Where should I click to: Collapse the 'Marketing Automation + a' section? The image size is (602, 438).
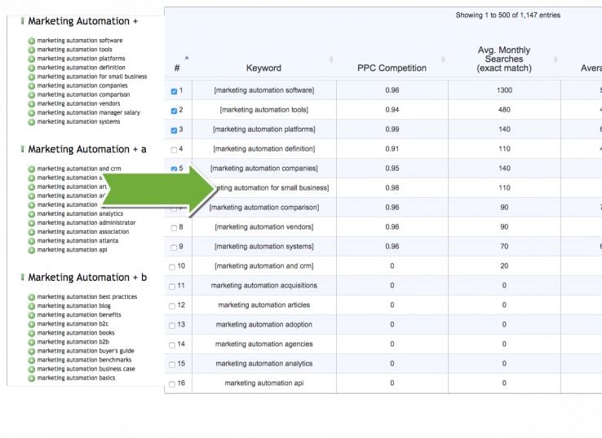pyautogui.click(x=23, y=150)
